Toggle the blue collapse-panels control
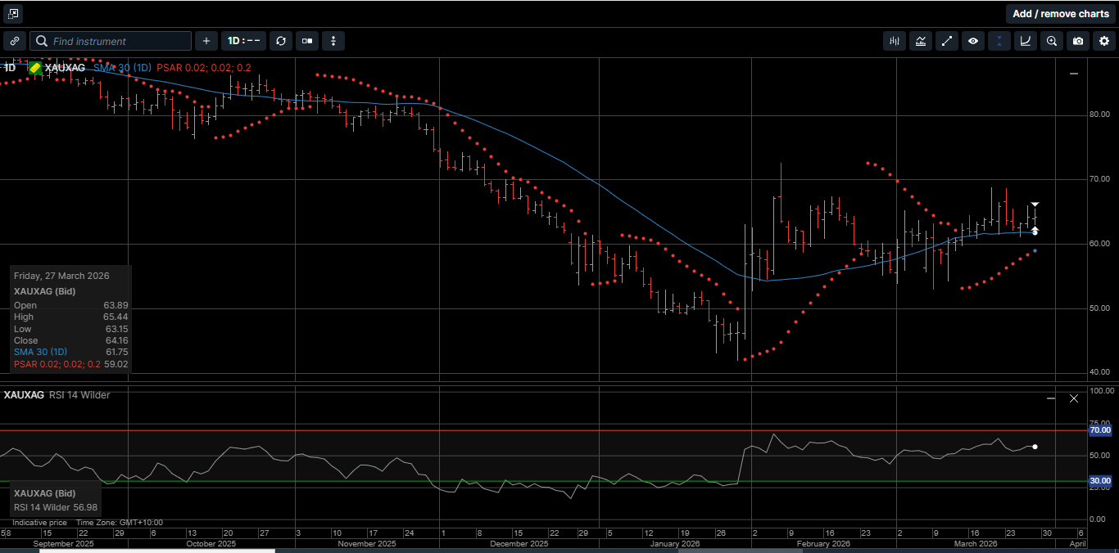1119x553 pixels. pyautogui.click(x=999, y=41)
